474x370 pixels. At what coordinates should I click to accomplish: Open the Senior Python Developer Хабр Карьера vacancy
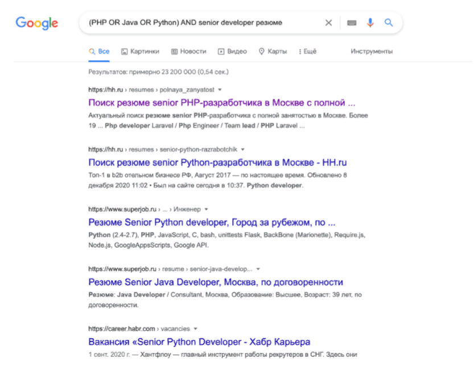[199, 342]
